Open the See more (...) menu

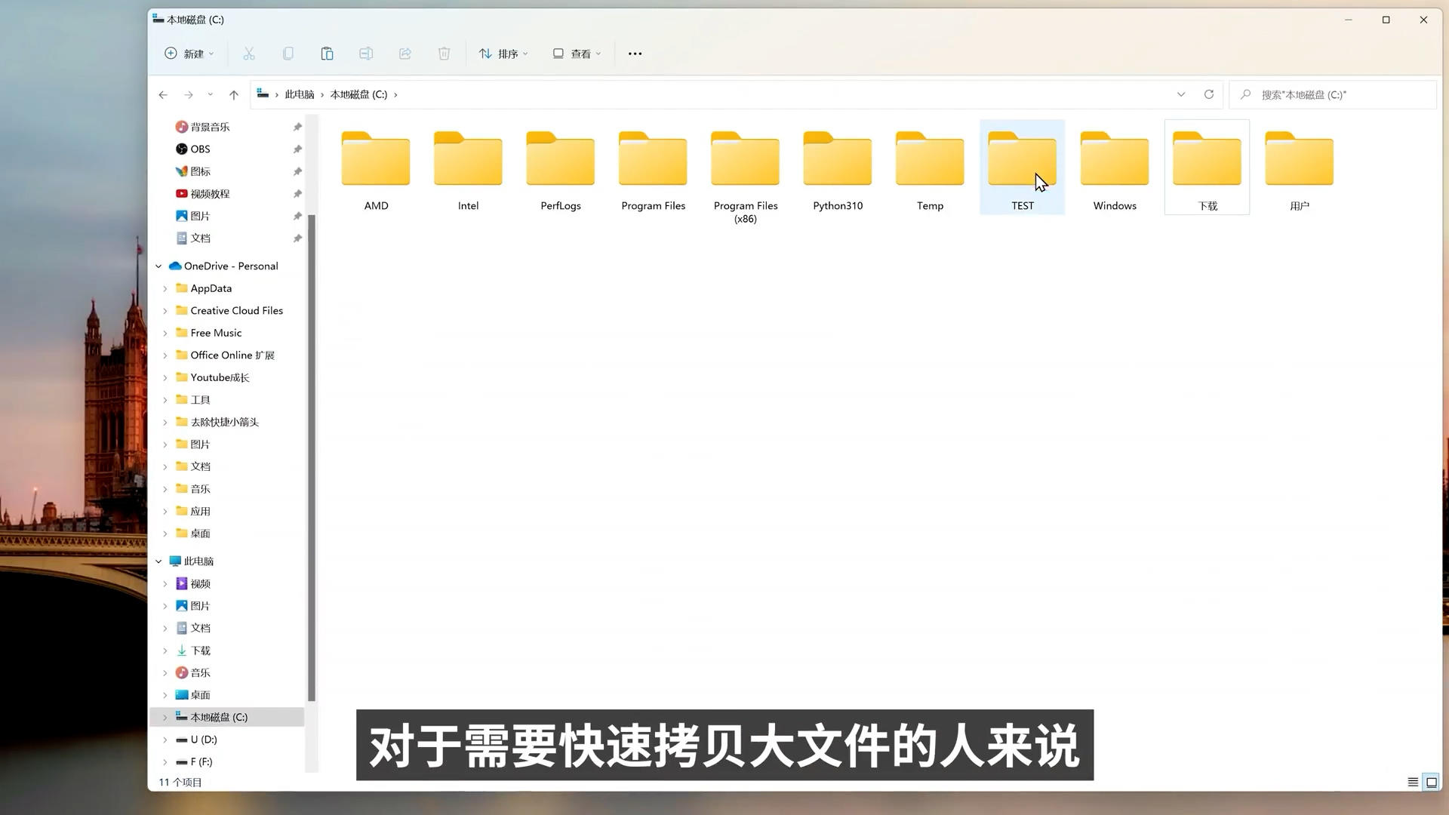pyautogui.click(x=635, y=53)
